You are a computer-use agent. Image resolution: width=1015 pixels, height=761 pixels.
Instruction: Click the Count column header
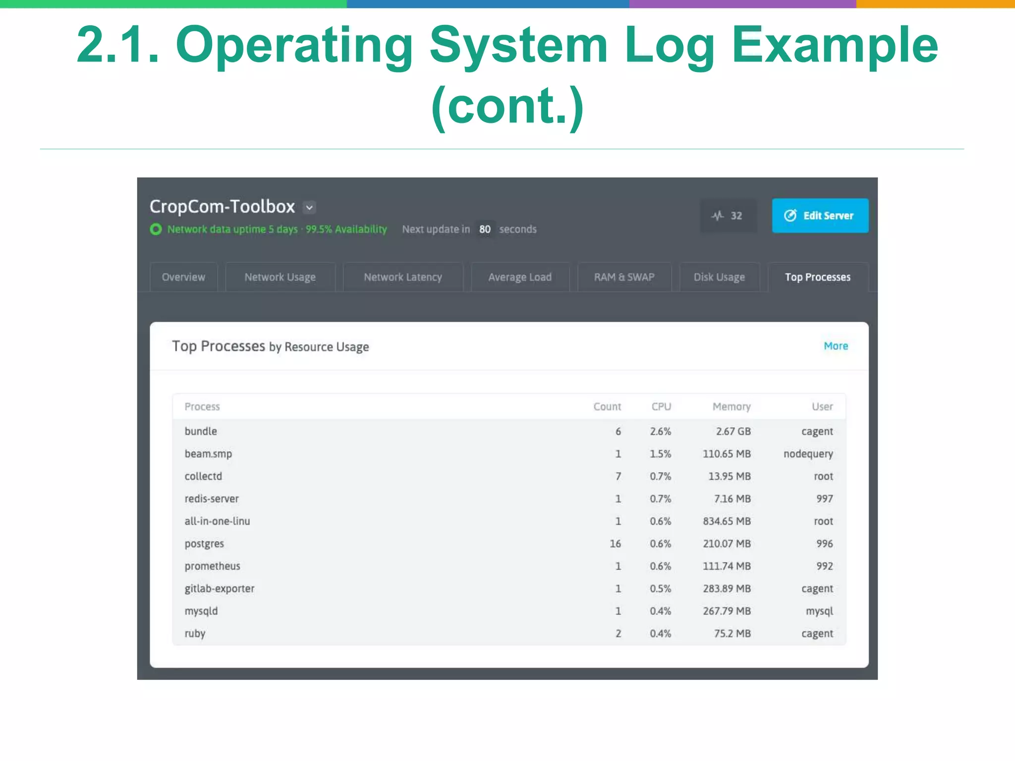tap(607, 407)
